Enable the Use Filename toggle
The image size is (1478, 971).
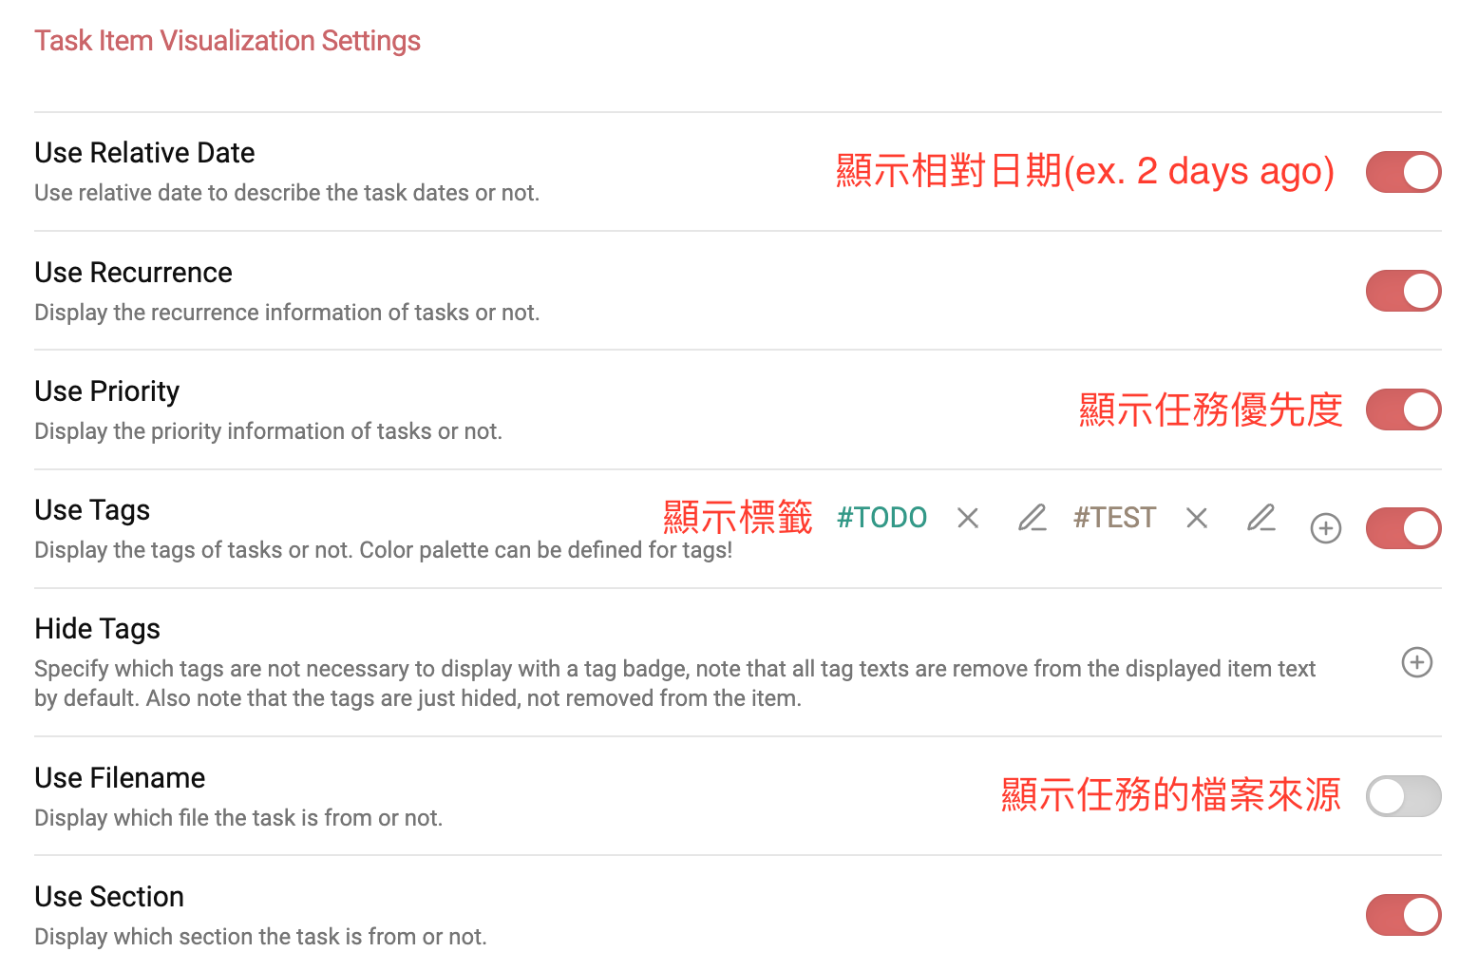1403,796
